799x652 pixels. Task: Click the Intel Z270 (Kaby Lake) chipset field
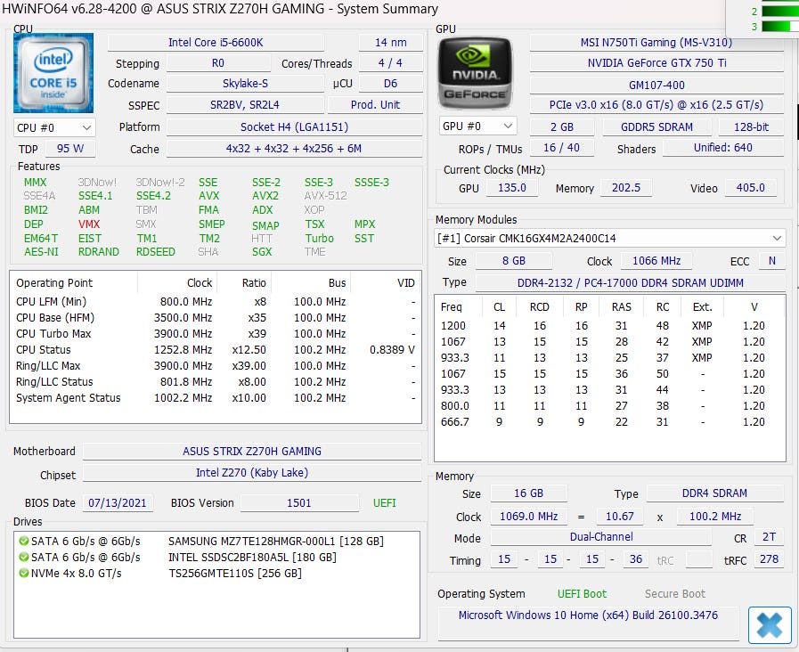point(251,473)
